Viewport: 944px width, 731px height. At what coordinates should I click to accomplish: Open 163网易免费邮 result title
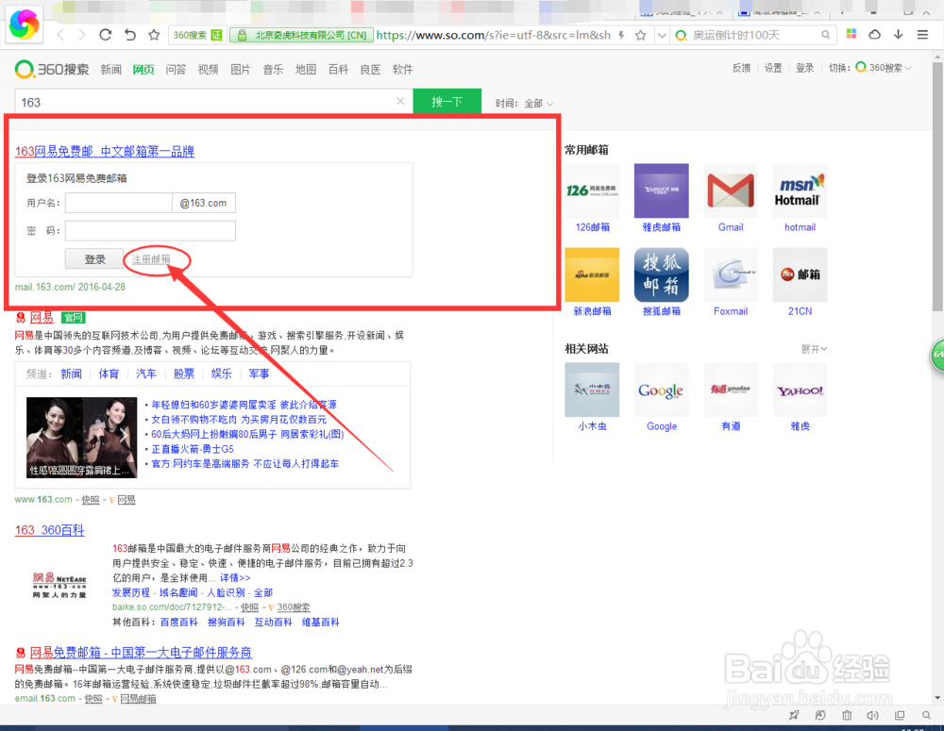tap(105, 152)
